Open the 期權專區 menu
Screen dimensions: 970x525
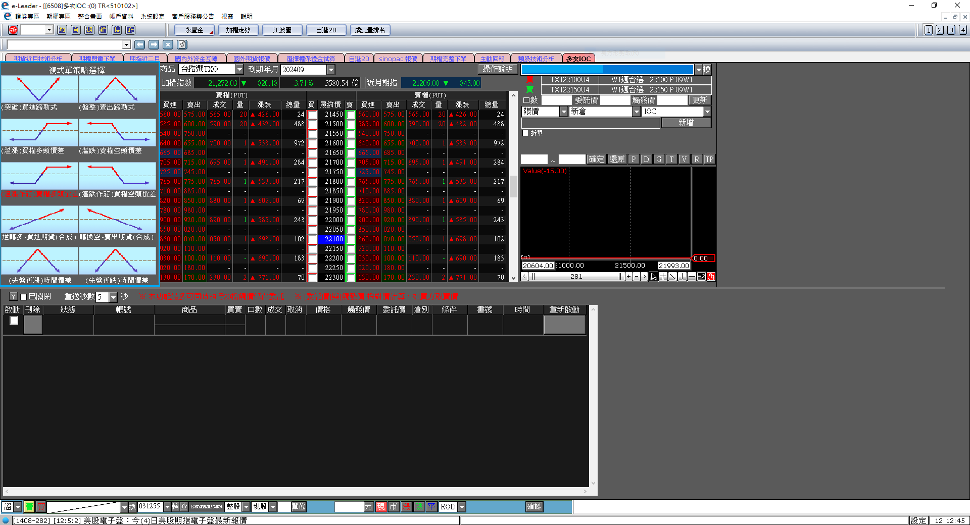(x=59, y=16)
